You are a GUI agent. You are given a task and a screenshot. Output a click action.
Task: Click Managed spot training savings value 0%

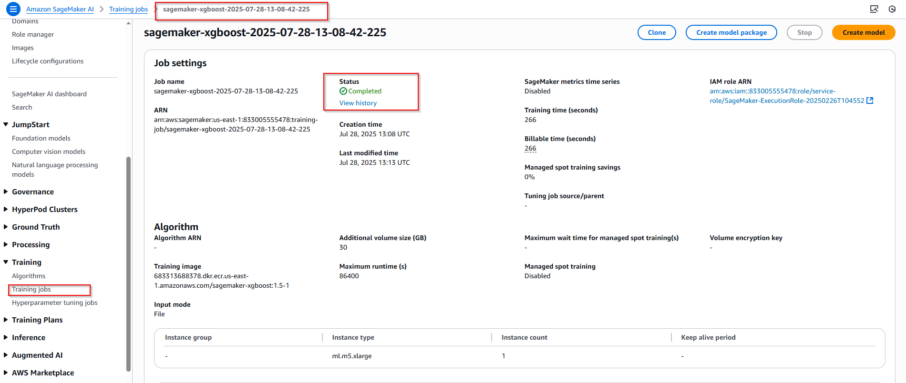click(x=530, y=177)
